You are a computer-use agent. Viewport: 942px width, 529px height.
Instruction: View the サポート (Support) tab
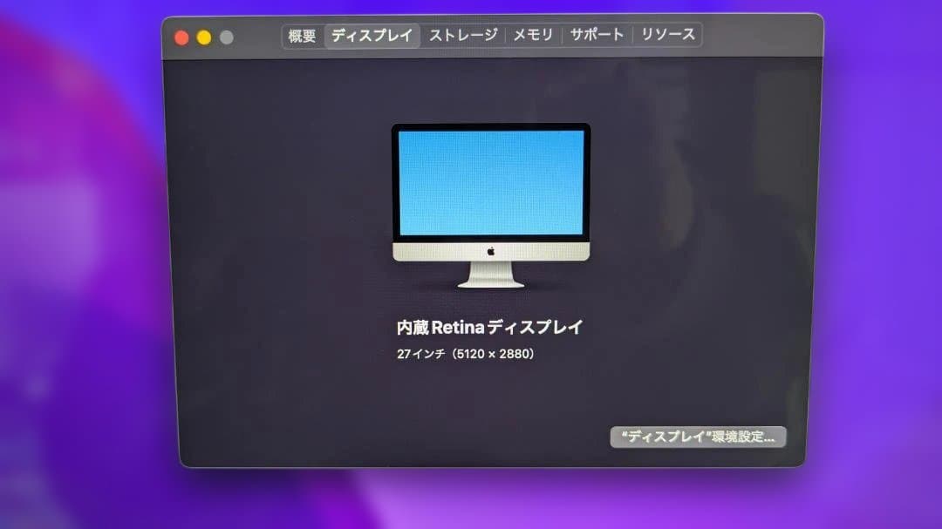(596, 35)
